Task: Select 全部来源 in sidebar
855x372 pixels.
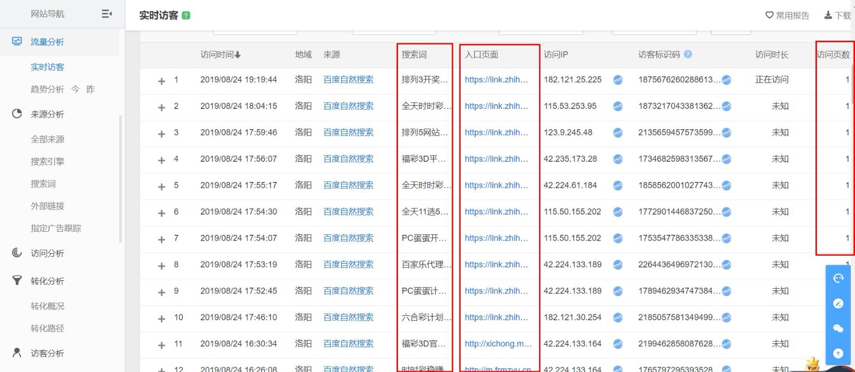Action: click(48, 139)
